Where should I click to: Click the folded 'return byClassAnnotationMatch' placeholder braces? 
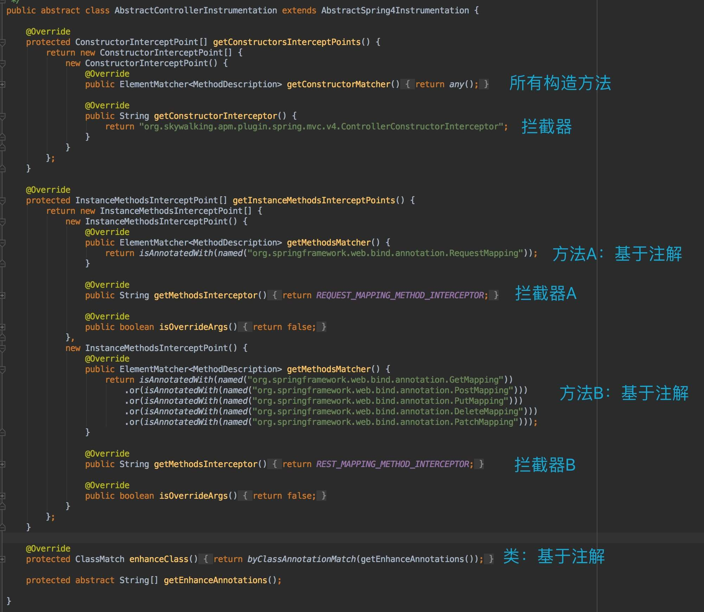pyautogui.click(x=206, y=559)
